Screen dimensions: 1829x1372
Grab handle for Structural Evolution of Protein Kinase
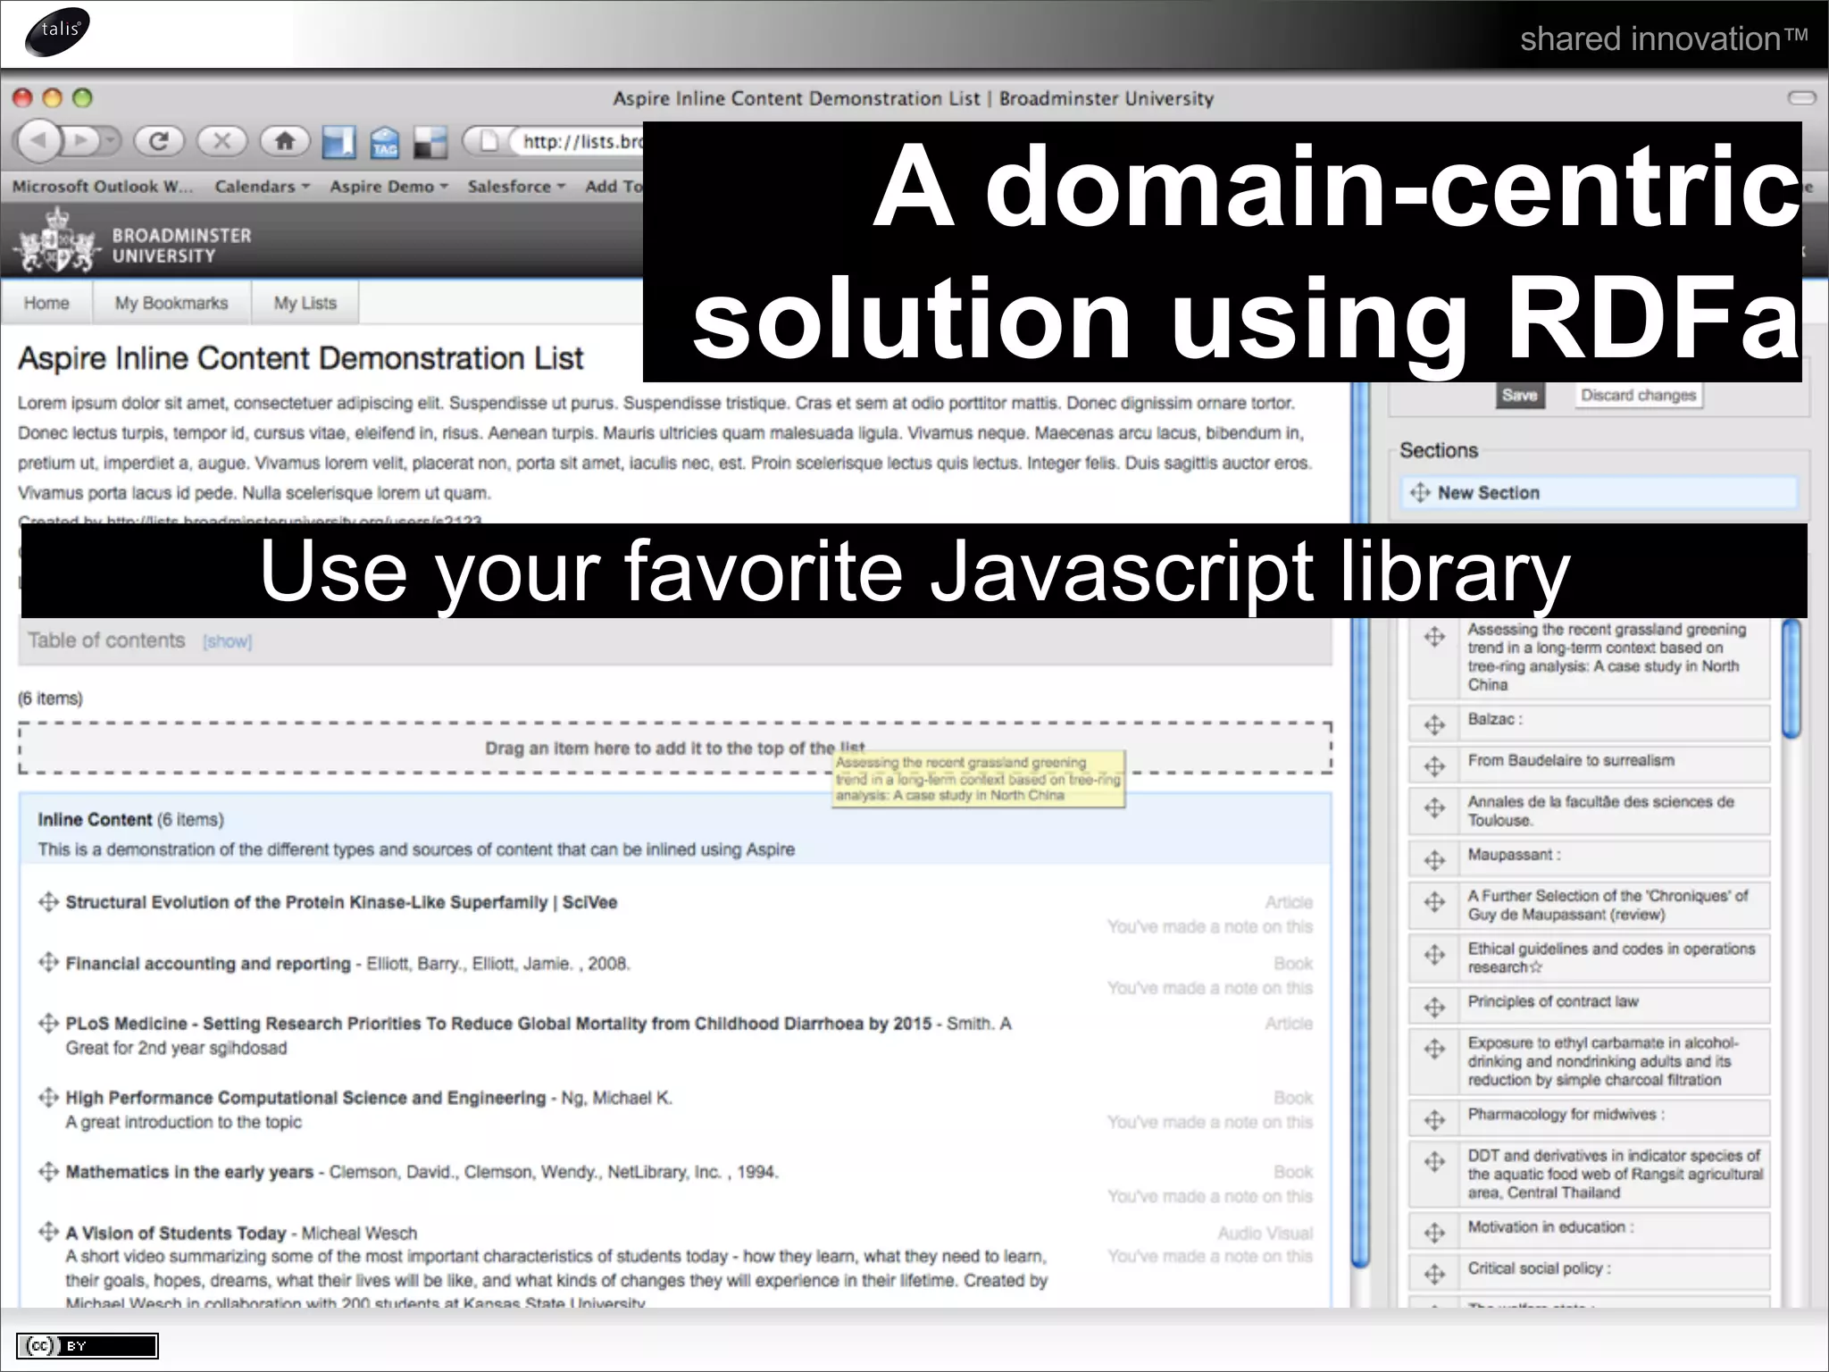tap(48, 902)
